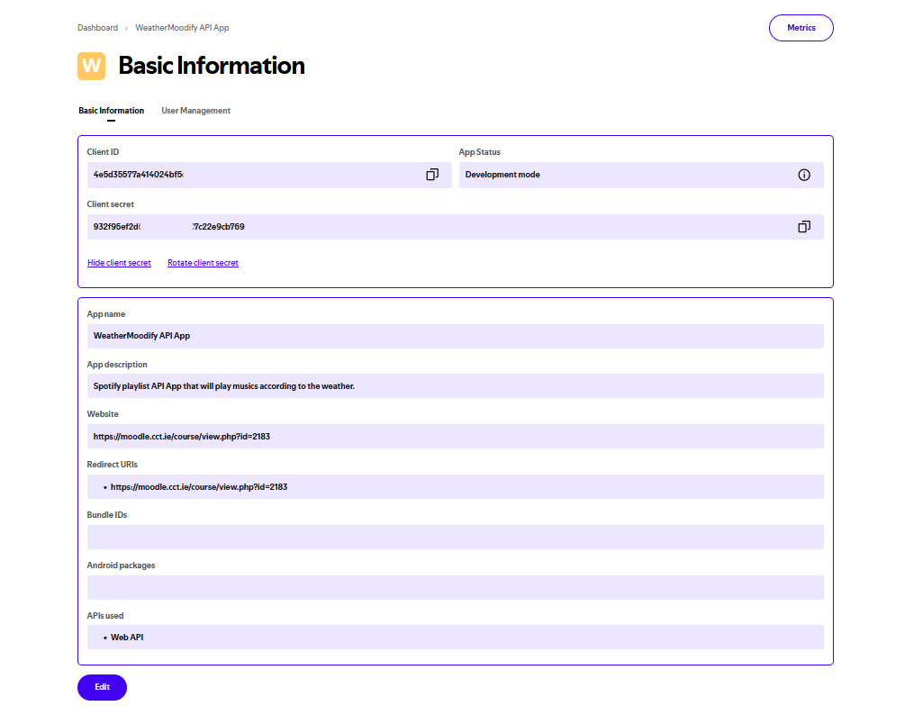
Task: Click the Client ID field
Action: pos(269,175)
